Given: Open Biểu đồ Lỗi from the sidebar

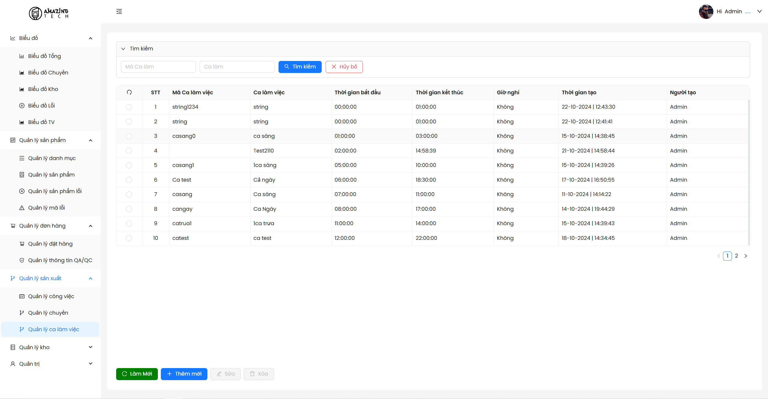Looking at the screenshot, I should point(41,106).
